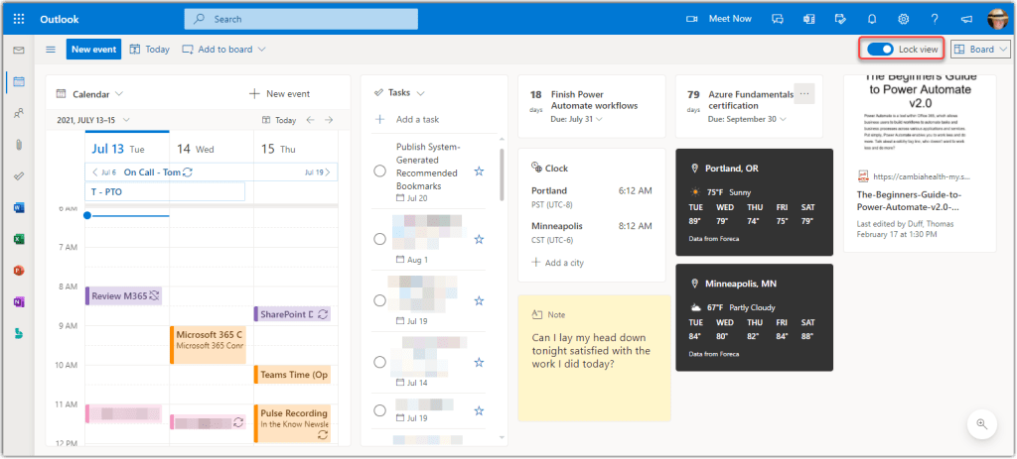Launch Excel from the left sidebar
1017x459 pixels.
pyautogui.click(x=19, y=239)
